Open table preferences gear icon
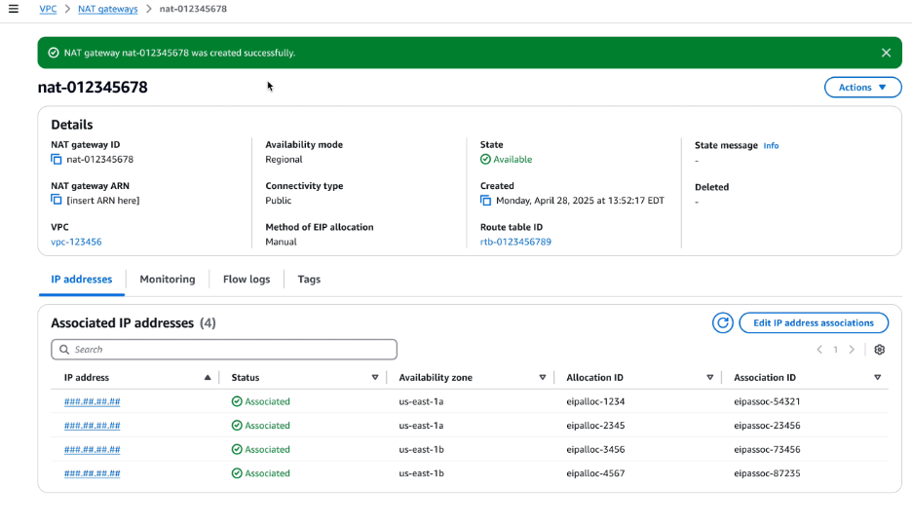Screen dimensions: 912x526 880,350
